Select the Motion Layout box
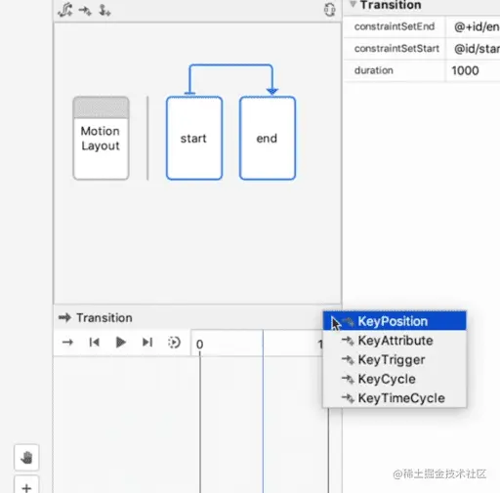The image size is (500, 493). coord(101,138)
